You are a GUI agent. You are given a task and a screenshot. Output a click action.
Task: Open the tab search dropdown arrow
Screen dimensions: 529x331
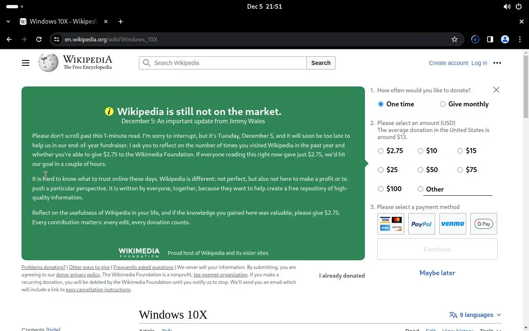point(8,22)
